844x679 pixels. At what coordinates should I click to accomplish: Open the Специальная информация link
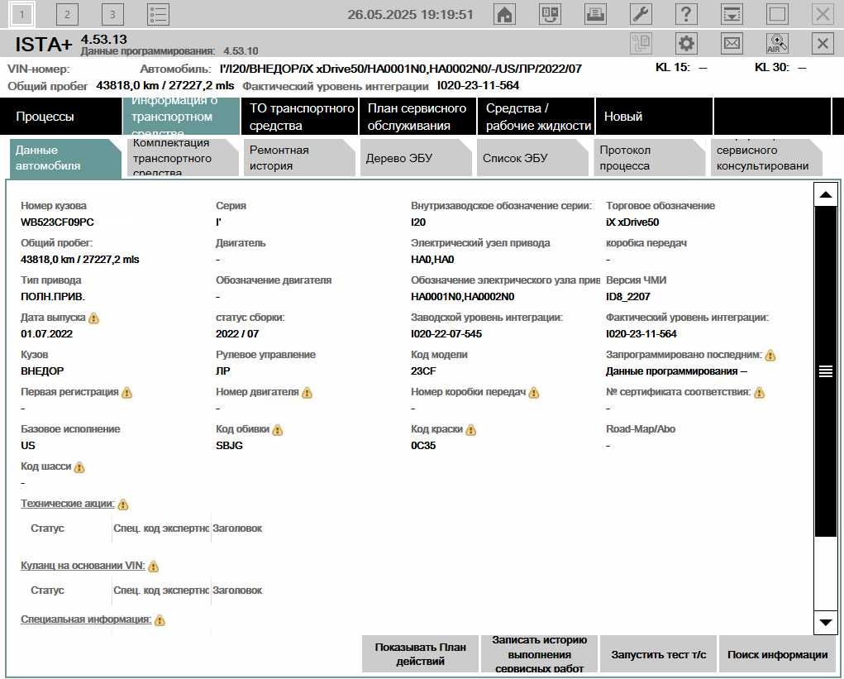[x=86, y=619]
